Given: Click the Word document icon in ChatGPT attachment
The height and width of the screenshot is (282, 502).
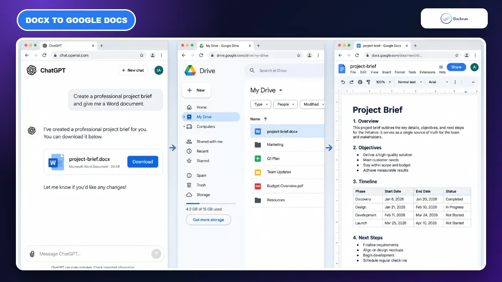Looking at the screenshot, I should (56, 162).
